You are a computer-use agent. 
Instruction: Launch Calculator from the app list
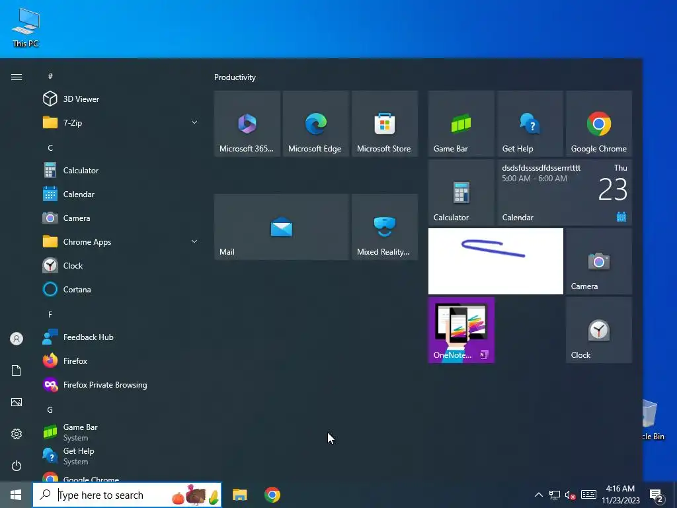121,170
